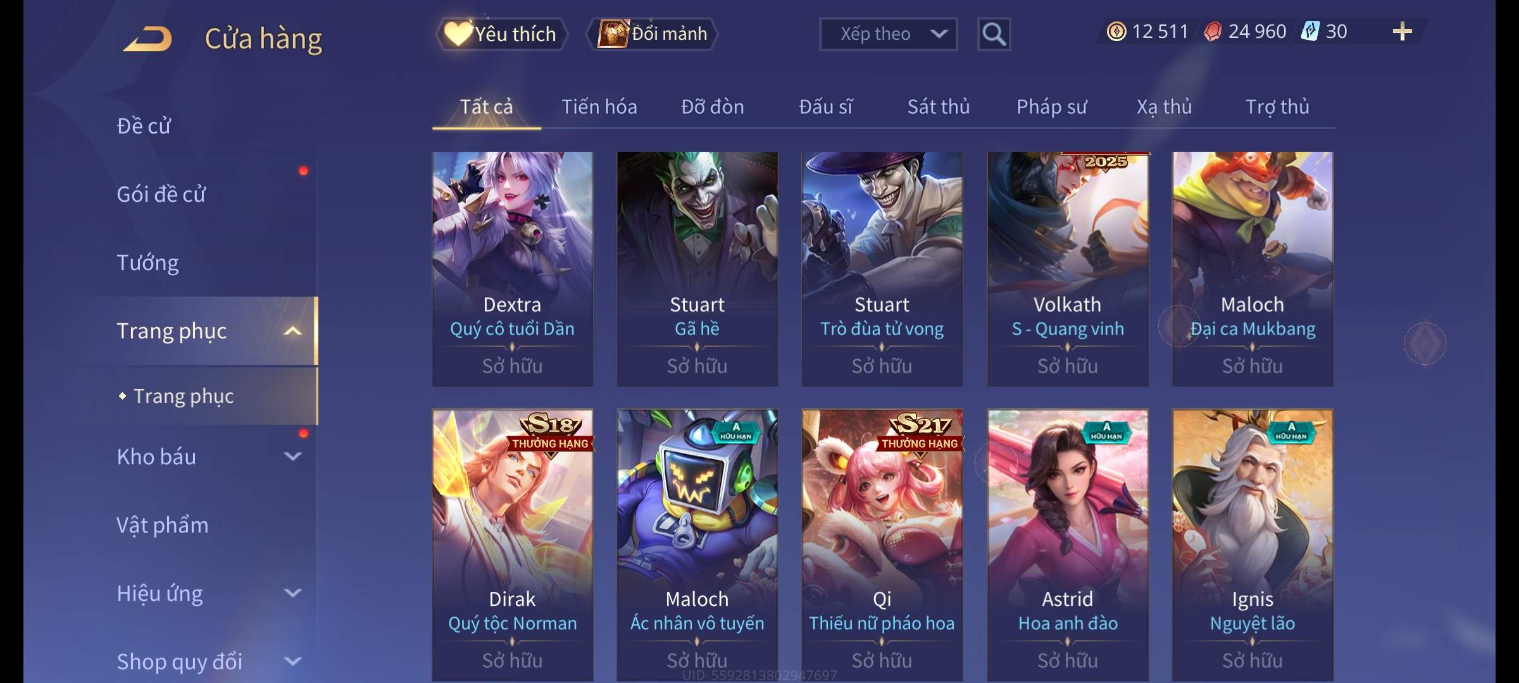Image resolution: width=1519 pixels, height=683 pixels.
Task: Expand the Hiệu ứng sidebar section
Action: pos(292,593)
